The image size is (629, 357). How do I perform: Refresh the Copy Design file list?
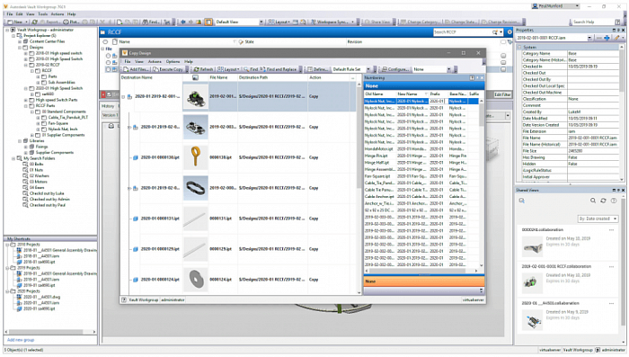(203, 69)
